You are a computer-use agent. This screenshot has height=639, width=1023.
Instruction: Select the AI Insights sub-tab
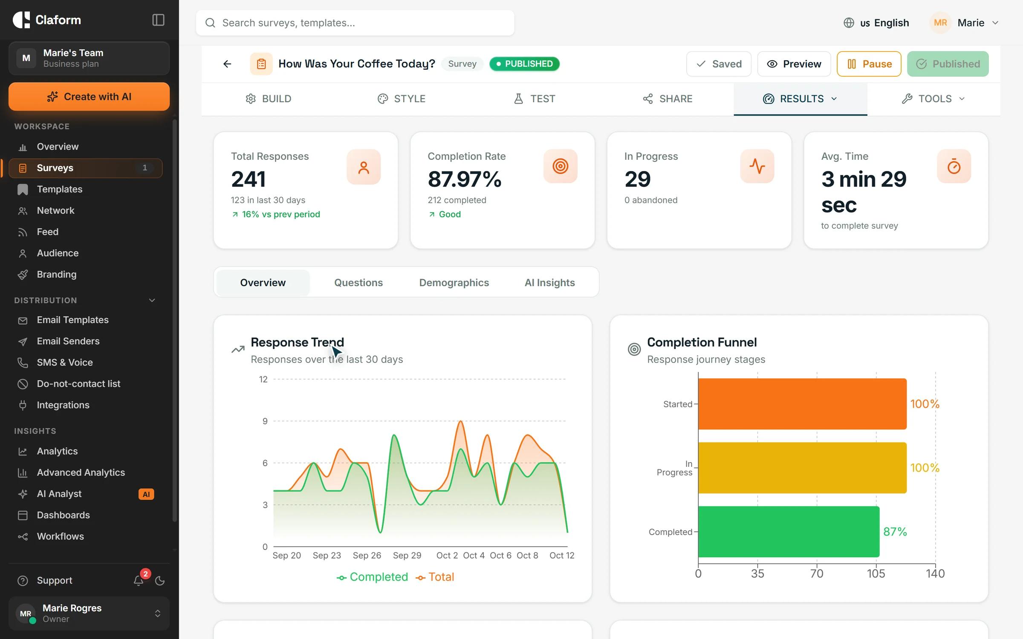pos(549,282)
